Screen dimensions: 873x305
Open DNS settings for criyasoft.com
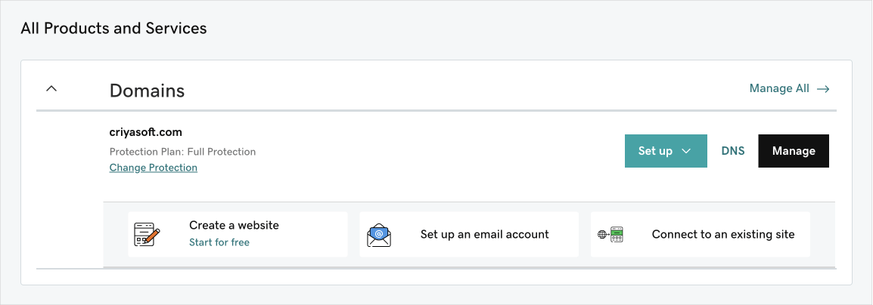733,150
